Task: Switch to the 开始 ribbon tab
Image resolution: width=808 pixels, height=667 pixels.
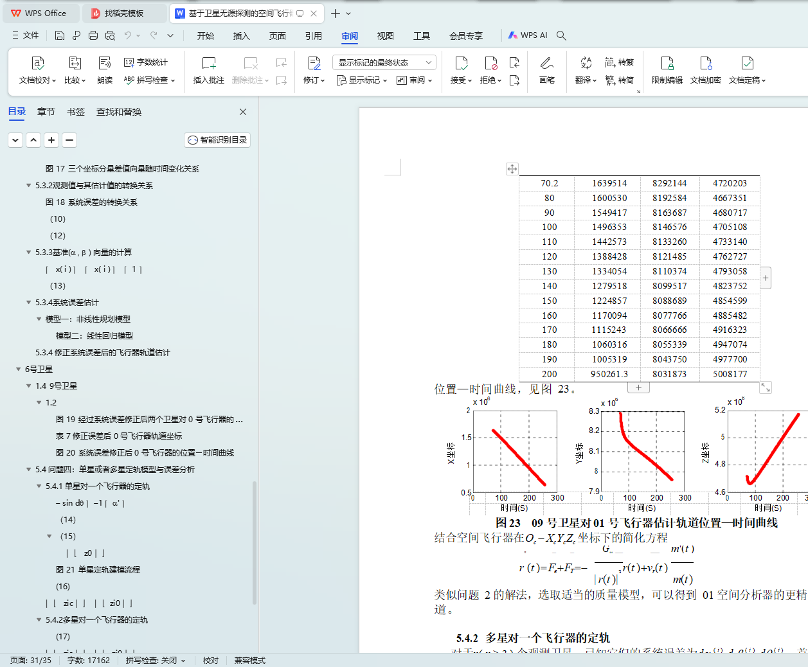Action: click(206, 36)
